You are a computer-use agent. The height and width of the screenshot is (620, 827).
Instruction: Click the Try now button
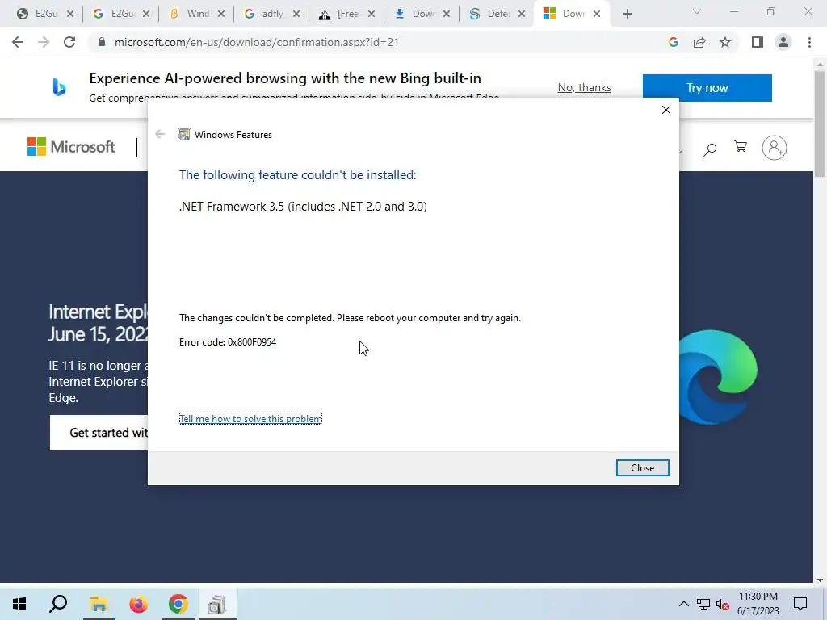coord(707,87)
